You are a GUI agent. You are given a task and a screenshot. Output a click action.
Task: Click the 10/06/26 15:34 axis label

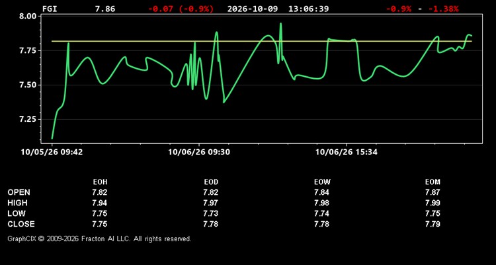click(347, 152)
